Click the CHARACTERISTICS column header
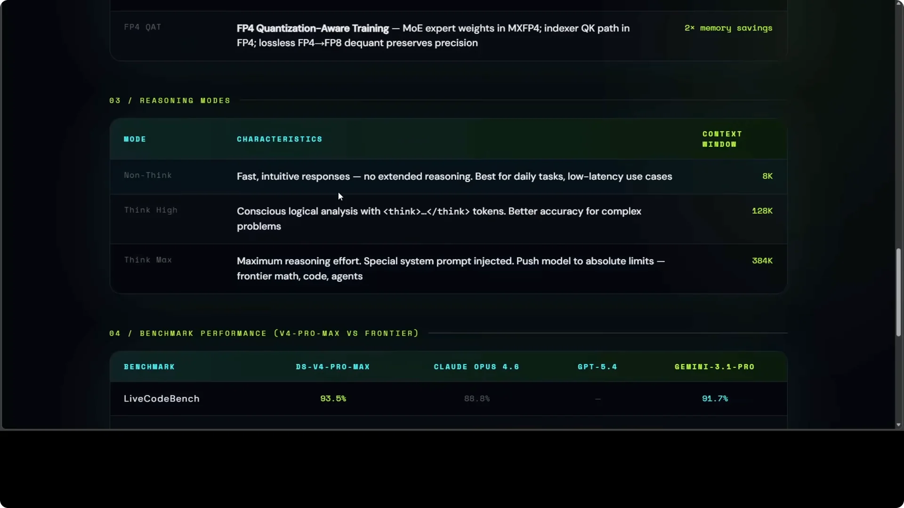This screenshot has width=904, height=508. (x=280, y=139)
